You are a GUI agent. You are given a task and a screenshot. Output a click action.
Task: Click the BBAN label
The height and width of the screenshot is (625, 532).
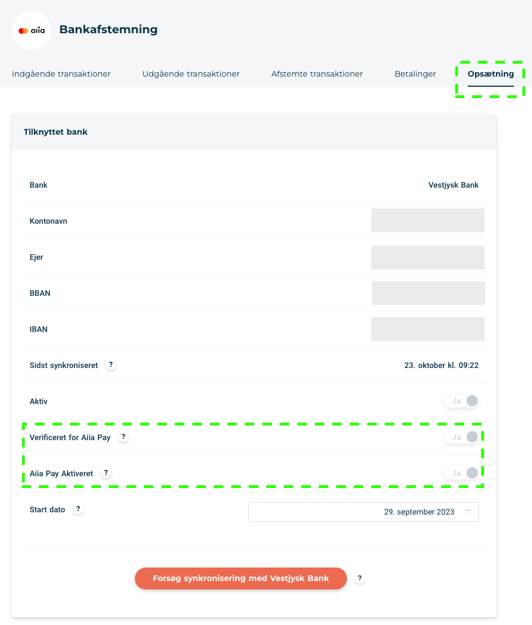tap(40, 294)
